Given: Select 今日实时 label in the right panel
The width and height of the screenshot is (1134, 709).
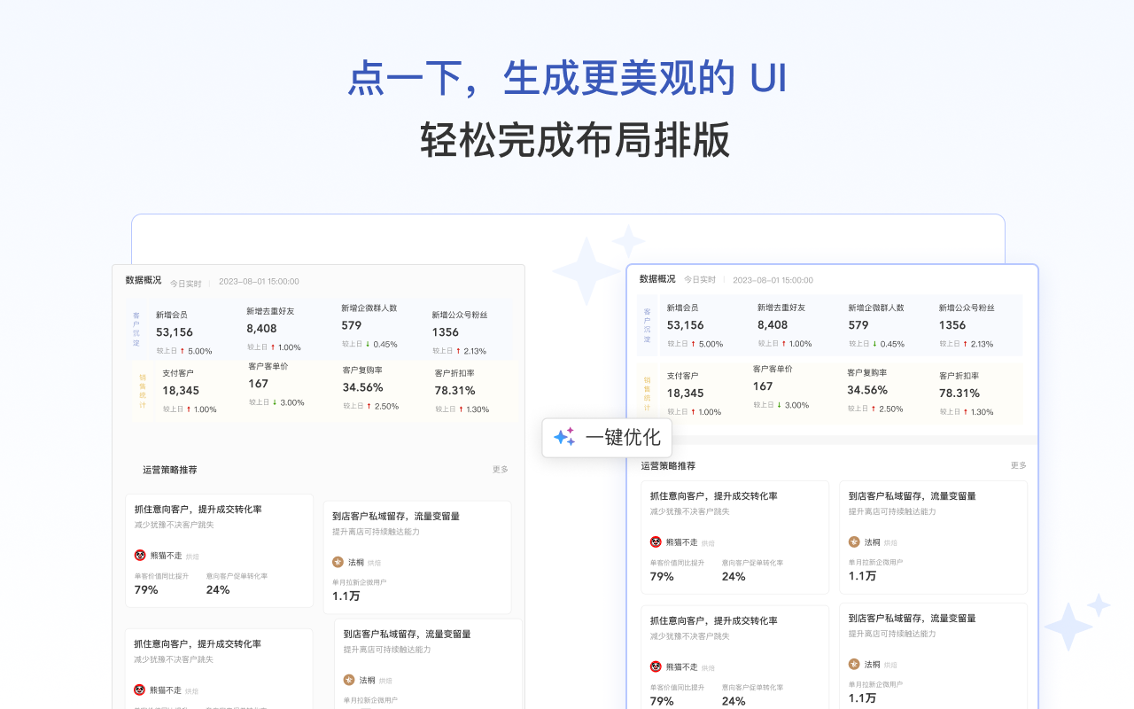Looking at the screenshot, I should [x=700, y=280].
